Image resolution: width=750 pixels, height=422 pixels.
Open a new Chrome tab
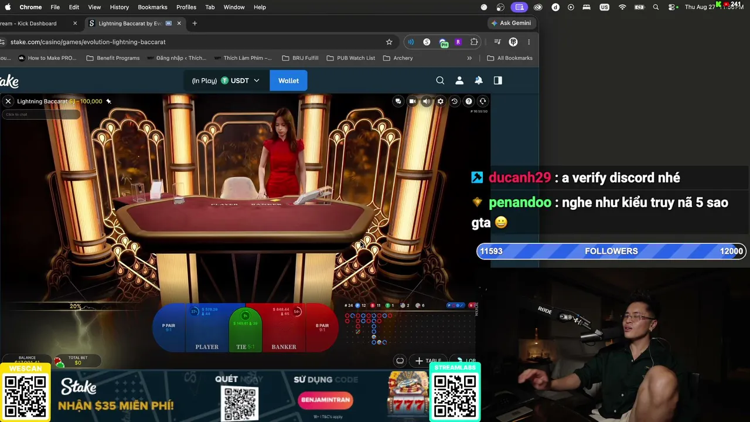195,23
